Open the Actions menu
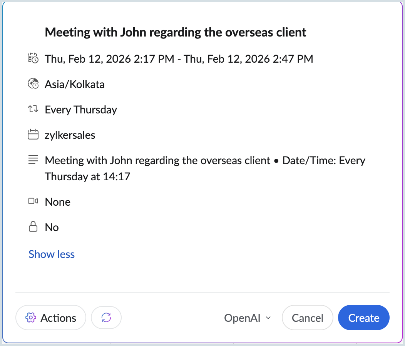Image resolution: width=405 pixels, height=346 pixels. 50,318
